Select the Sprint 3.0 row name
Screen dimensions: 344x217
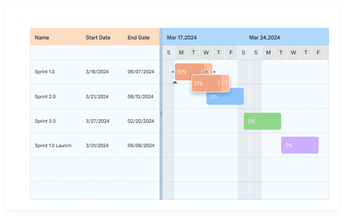tap(45, 121)
